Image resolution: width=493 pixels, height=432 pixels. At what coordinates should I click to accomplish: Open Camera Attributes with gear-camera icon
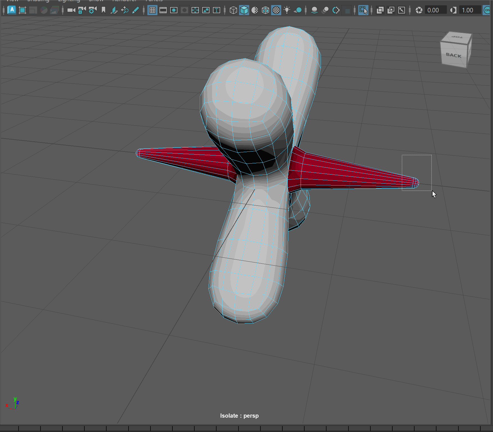pyautogui.click(x=92, y=10)
